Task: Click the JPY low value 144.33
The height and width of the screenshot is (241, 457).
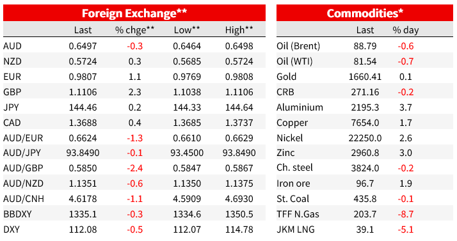Action: (187, 107)
